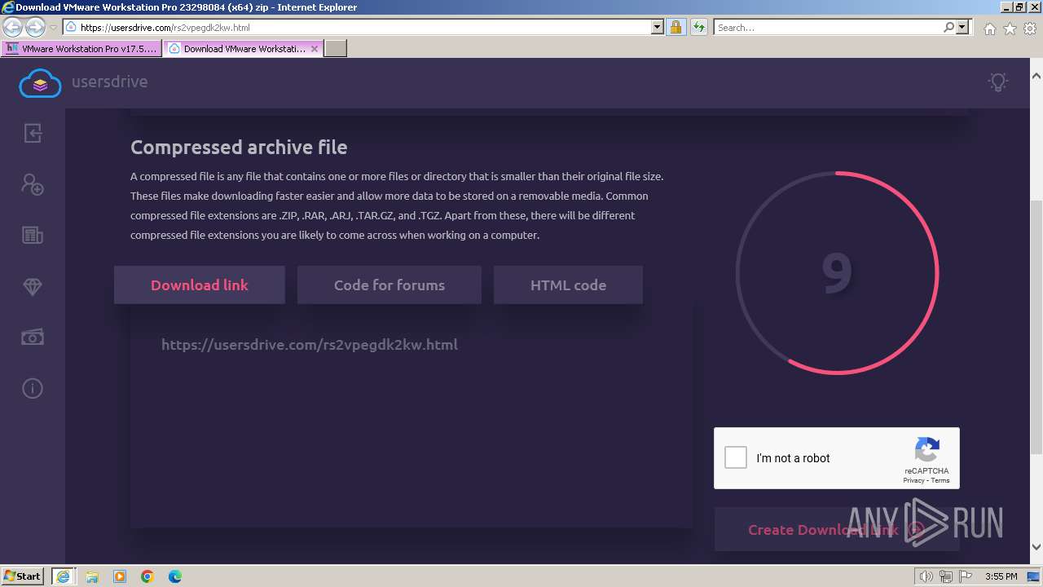Open the browser Home icon
This screenshot has width=1043, height=587.
coord(989,29)
